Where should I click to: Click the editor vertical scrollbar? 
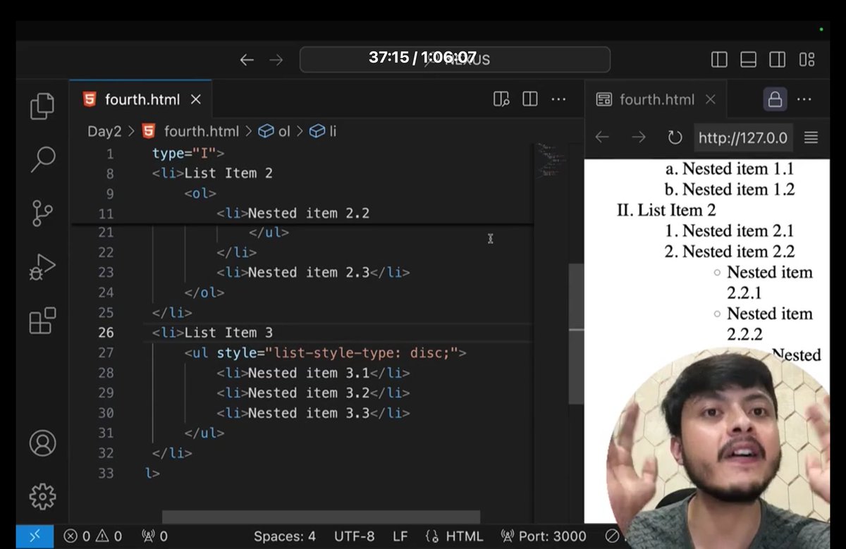coord(576,334)
